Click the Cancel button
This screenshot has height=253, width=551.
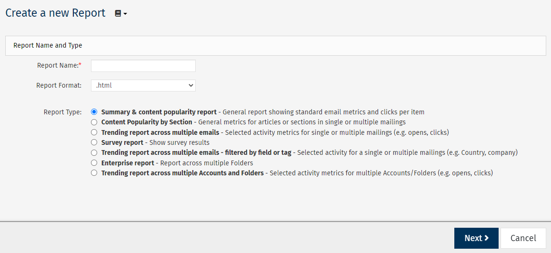pyautogui.click(x=523, y=238)
